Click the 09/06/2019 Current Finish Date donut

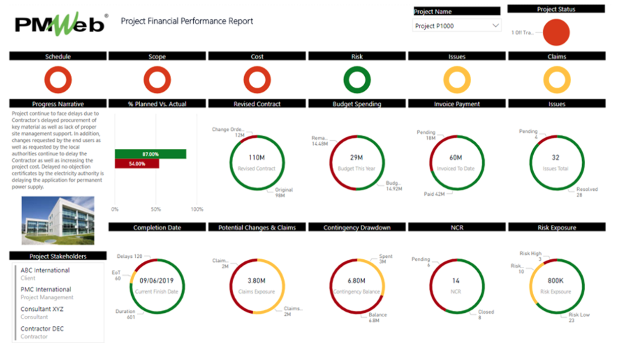point(157,285)
